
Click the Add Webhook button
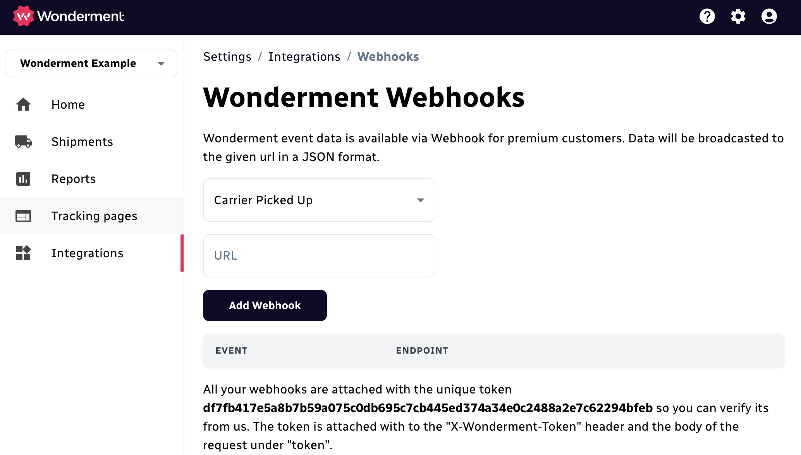coord(265,305)
